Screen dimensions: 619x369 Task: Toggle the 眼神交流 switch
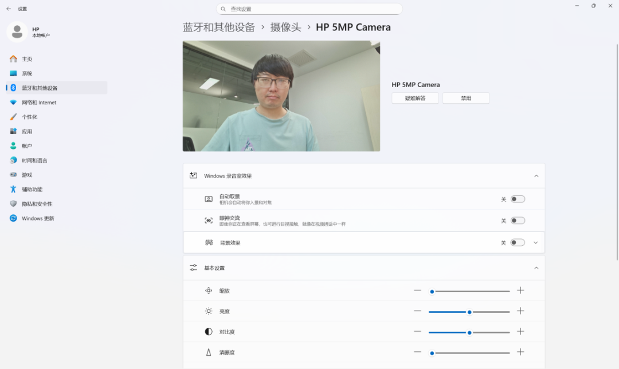(x=518, y=221)
